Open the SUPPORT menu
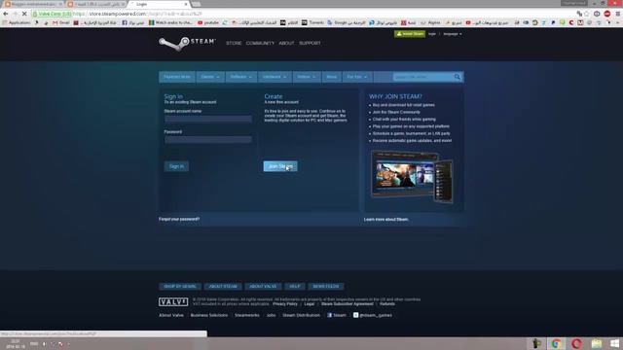The height and width of the screenshot is (350, 623). [x=310, y=43]
